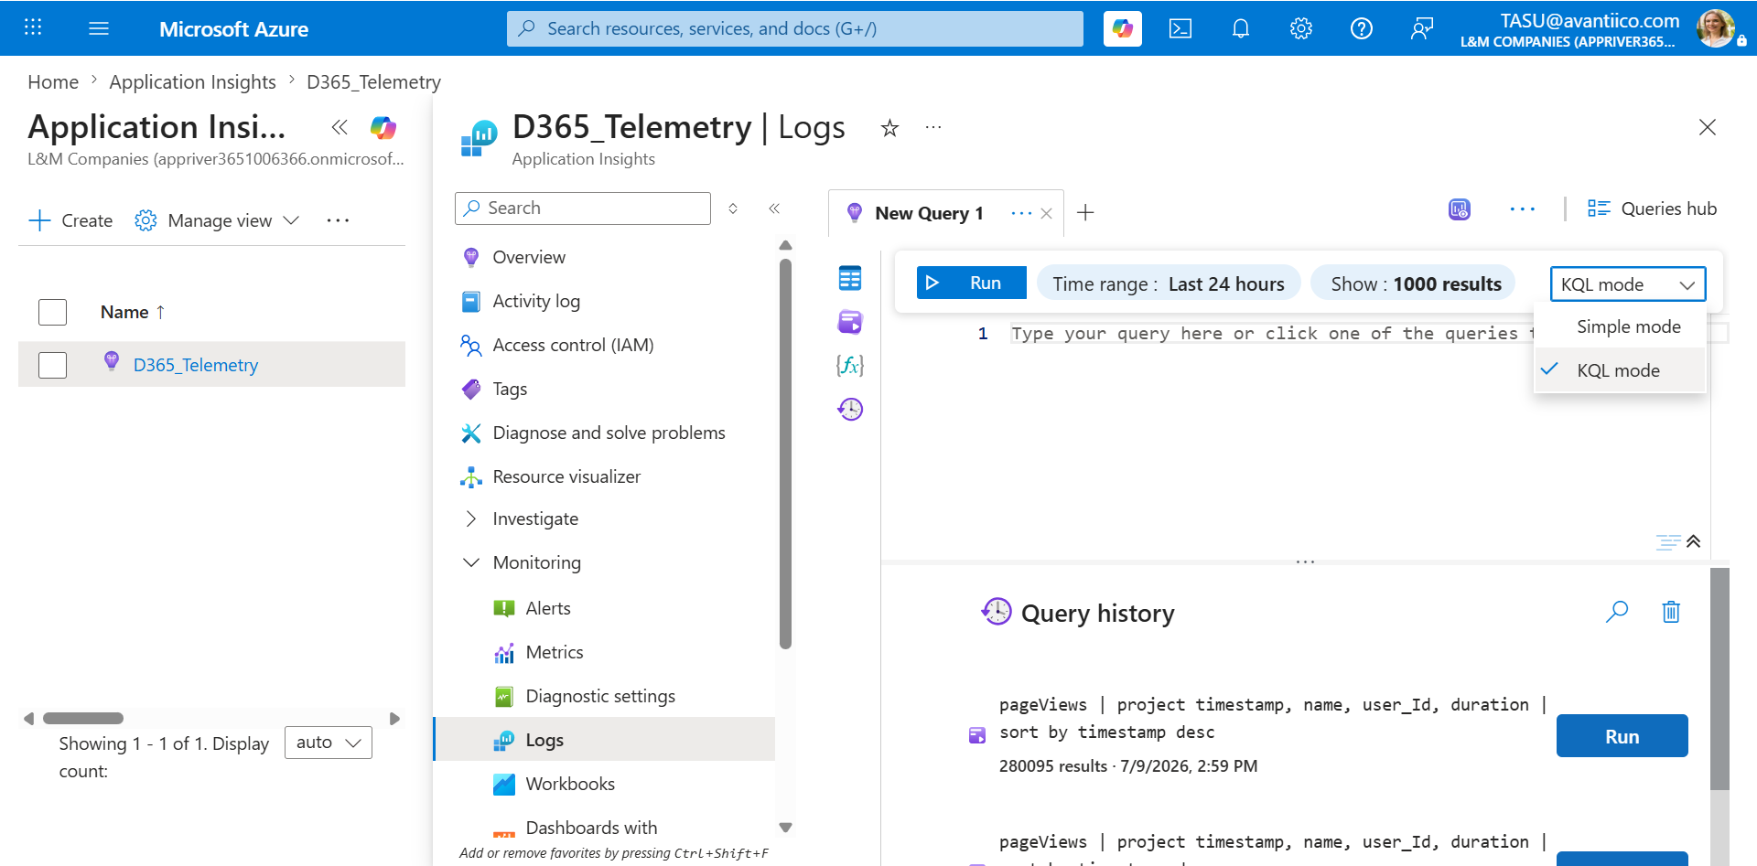1757x866 pixels.
Task: Open Cloud Shell from top bar
Action: coord(1180,28)
